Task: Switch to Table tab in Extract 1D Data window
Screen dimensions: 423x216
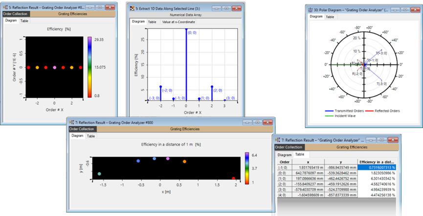Action: 152,22
